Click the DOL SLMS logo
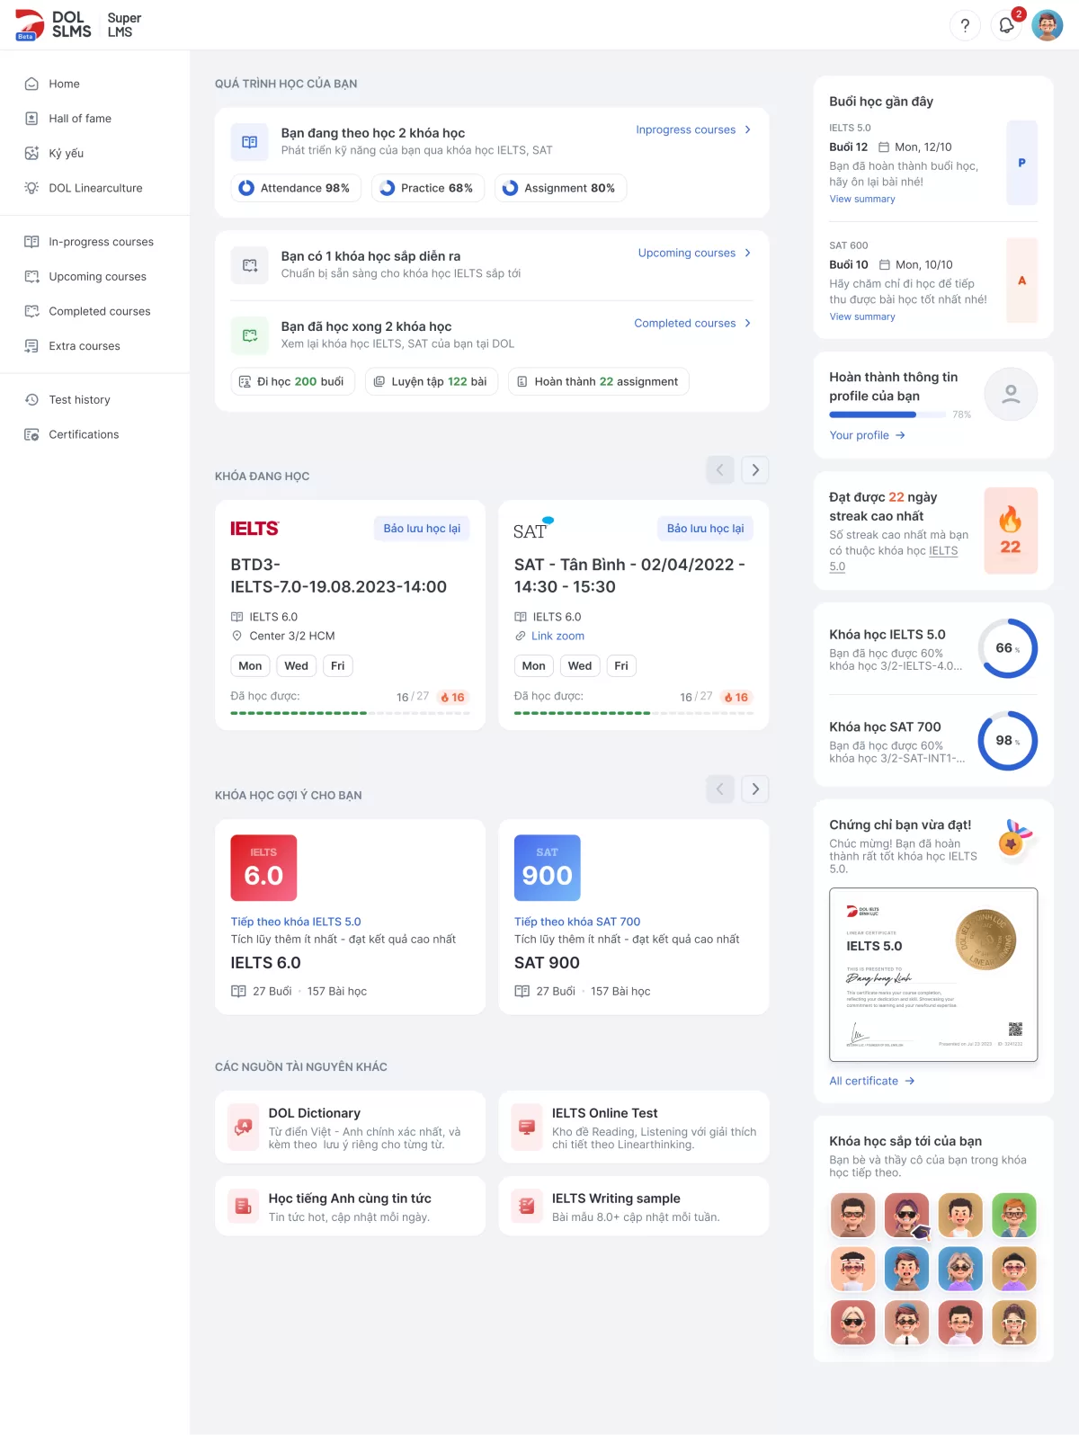This screenshot has height=1435, width=1079. (54, 25)
